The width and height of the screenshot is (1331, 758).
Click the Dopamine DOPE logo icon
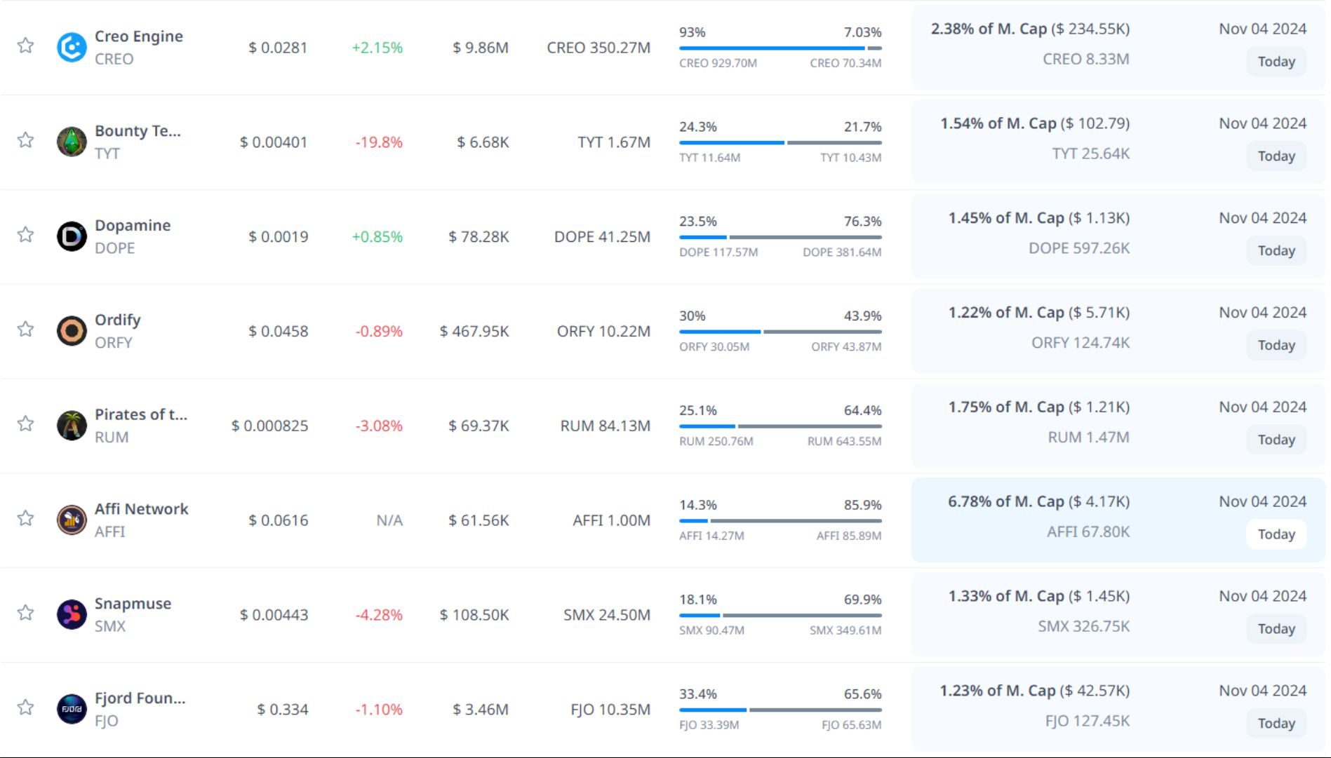coord(72,237)
